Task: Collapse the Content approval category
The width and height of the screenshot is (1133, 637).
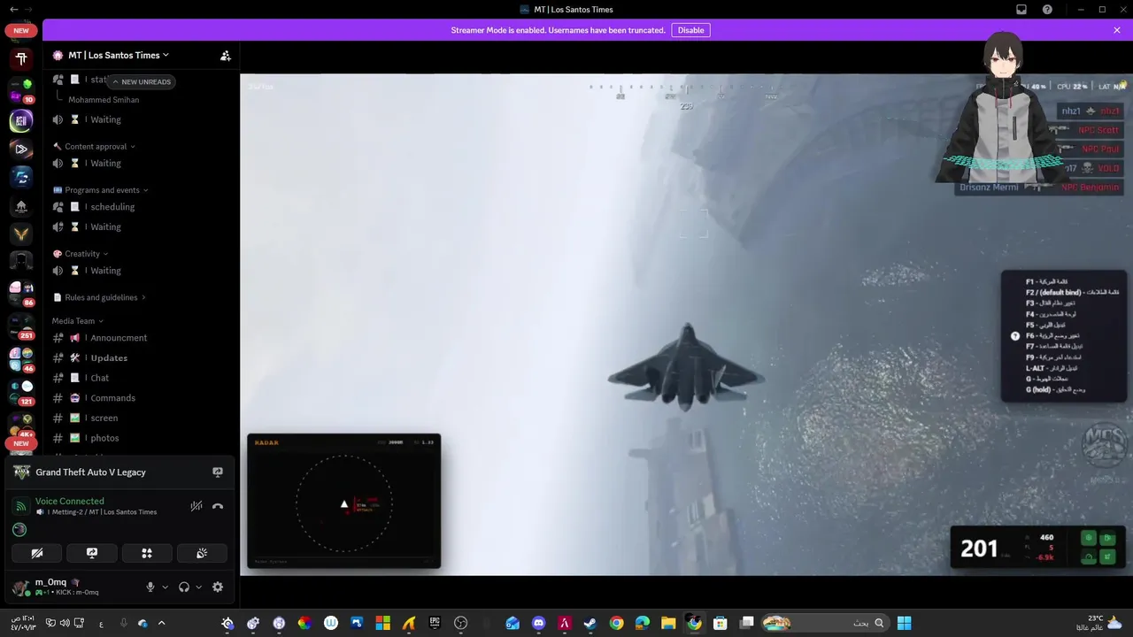Action: point(96,147)
